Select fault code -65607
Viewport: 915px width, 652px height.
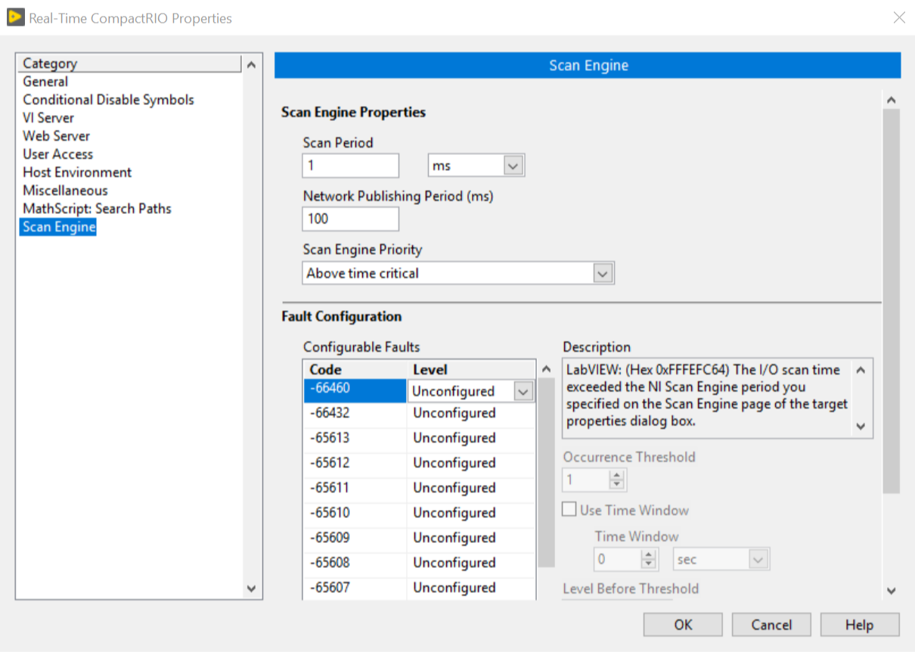coord(355,588)
